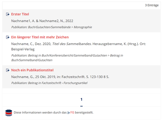Click the word bereitgestellt in the footer

[x=84, y=113]
